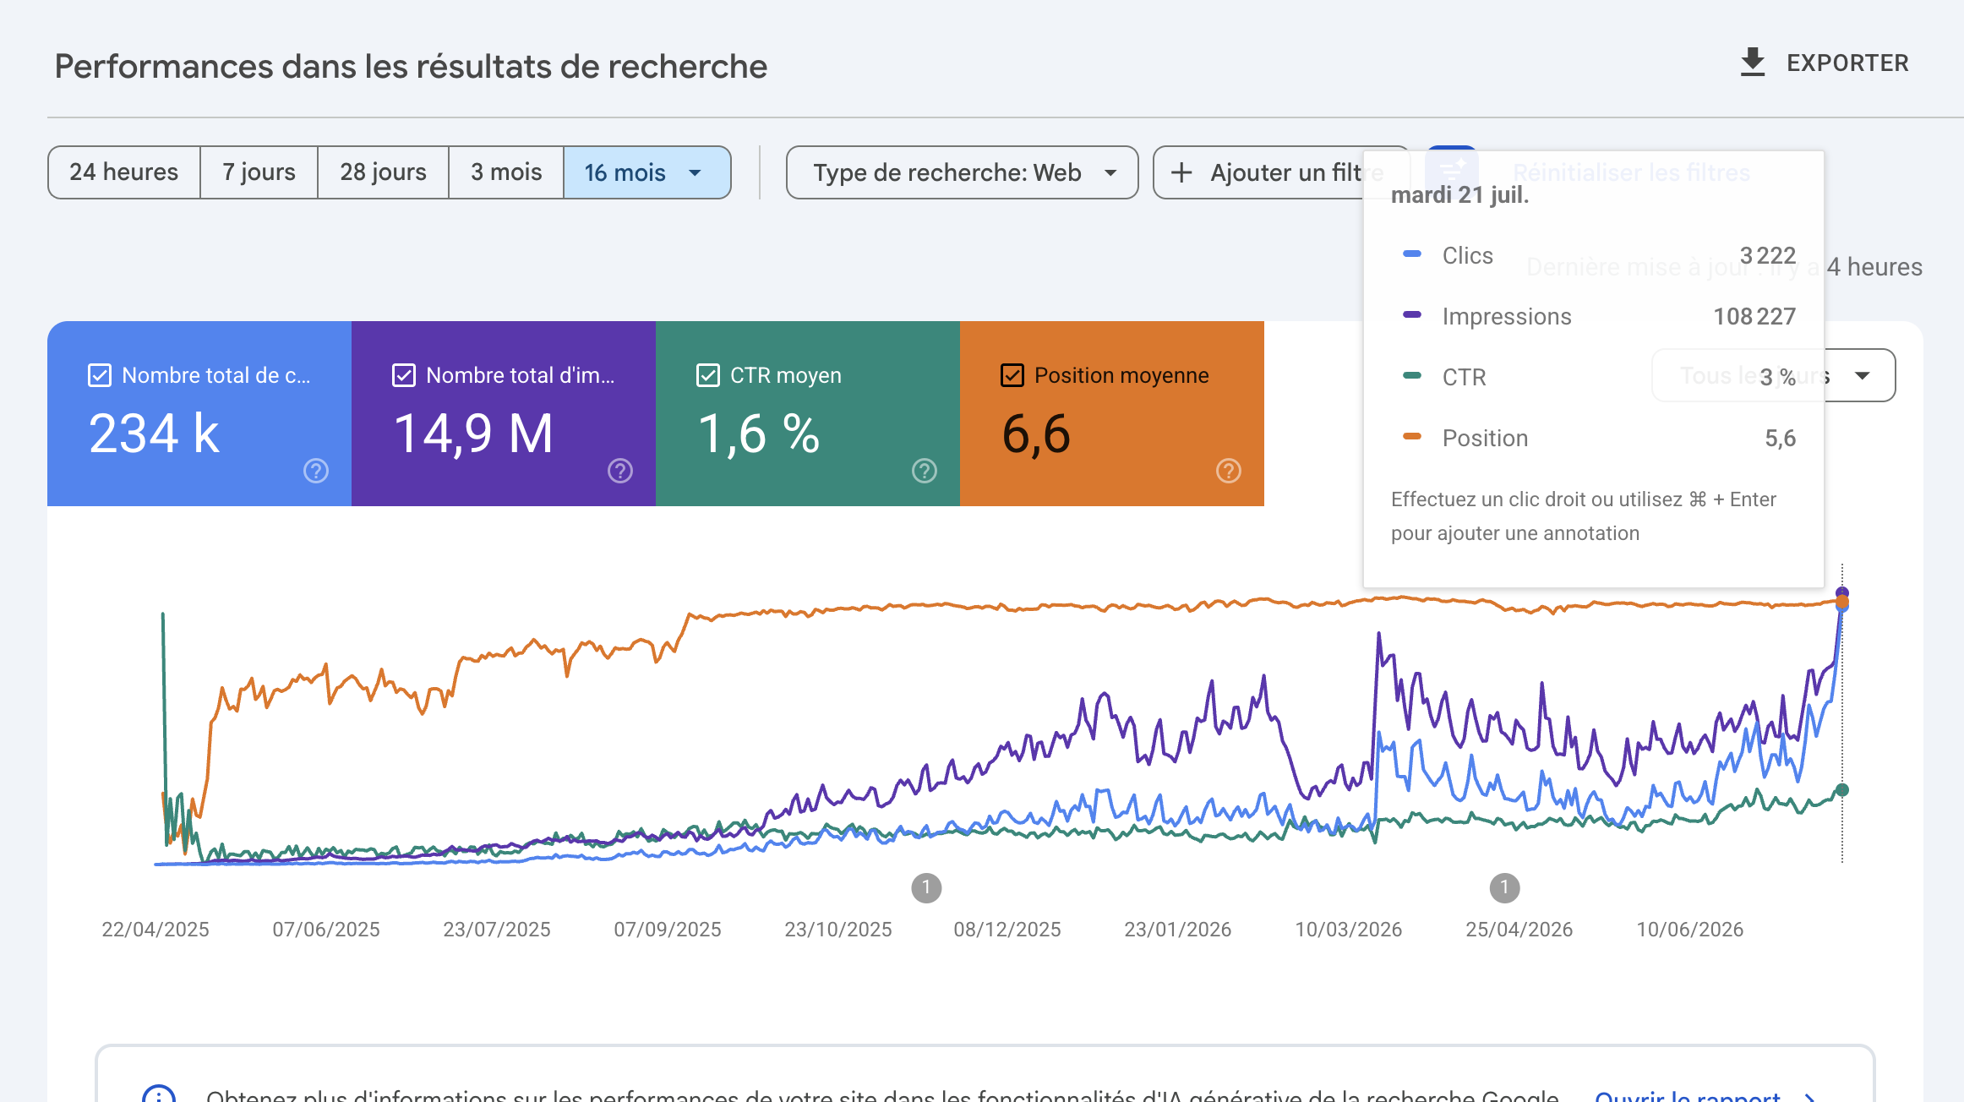Toggle Position moyenne checkbox
Viewport: 1964px width, 1102px height.
pos(1012,375)
